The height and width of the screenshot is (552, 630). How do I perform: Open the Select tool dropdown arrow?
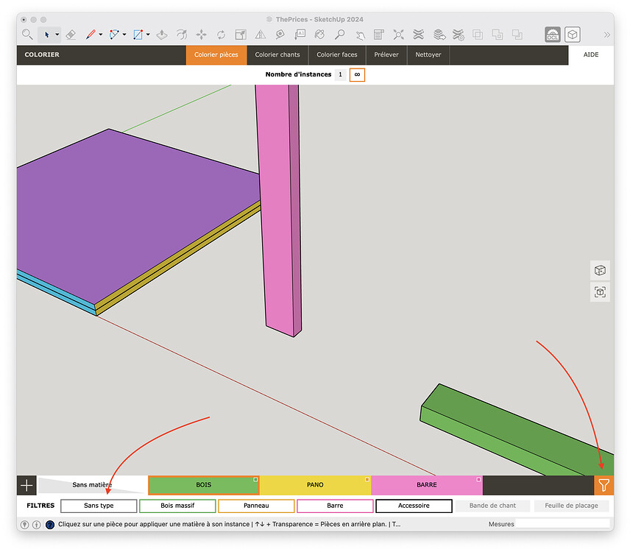56,34
